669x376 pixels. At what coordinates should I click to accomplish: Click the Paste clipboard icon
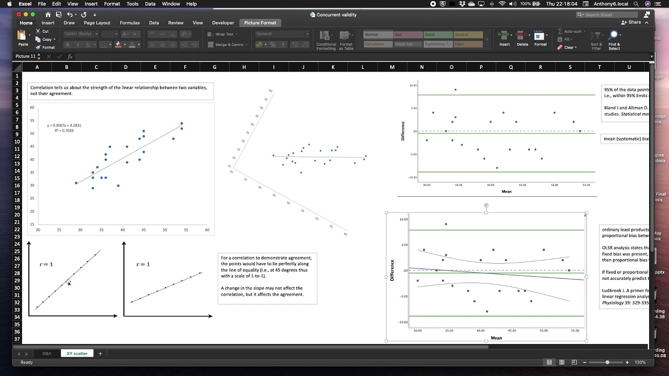pos(22,36)
